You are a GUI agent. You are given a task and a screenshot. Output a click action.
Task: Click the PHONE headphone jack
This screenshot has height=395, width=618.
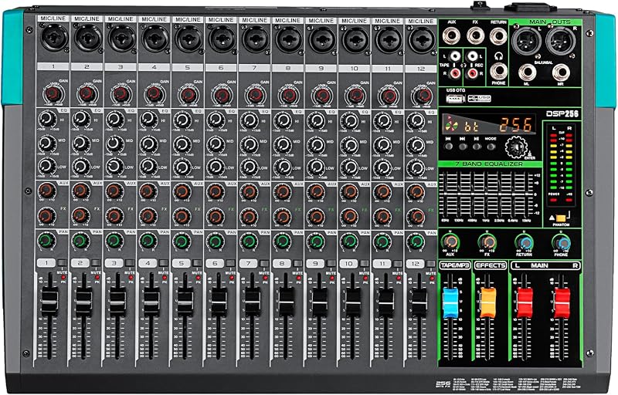click(x=498, y=71)
